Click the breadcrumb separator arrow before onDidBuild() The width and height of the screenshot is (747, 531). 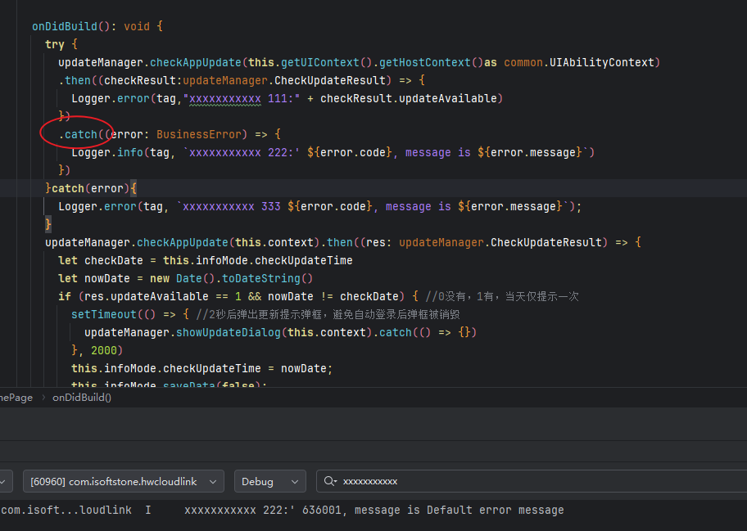click(43, 397)
